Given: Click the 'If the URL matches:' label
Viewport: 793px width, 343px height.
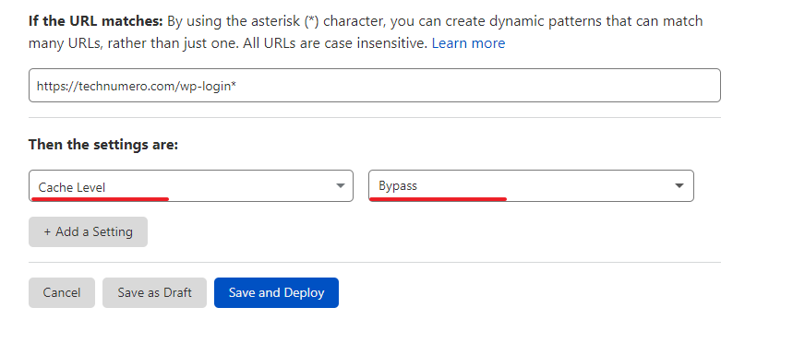Looking at the screenshot, I should click(96, 21).
